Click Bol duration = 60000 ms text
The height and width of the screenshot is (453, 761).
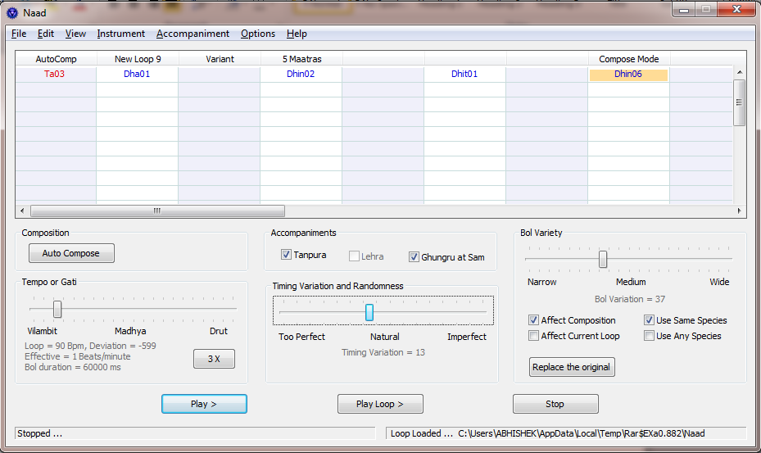pos(73,367)
